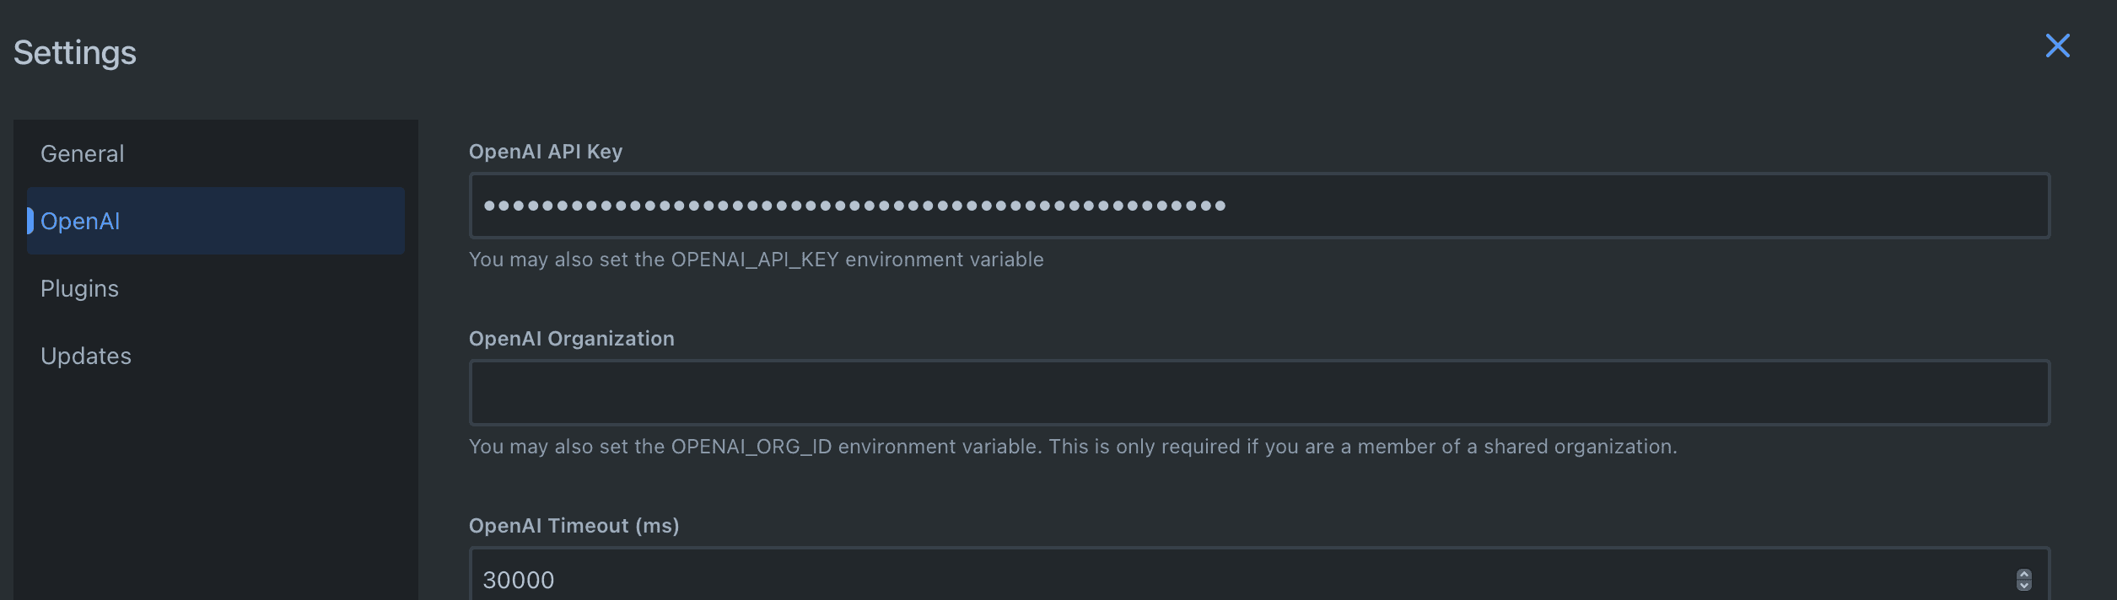Decrease OpenAI Timeout with the down arrow

tap(2023, 586)
